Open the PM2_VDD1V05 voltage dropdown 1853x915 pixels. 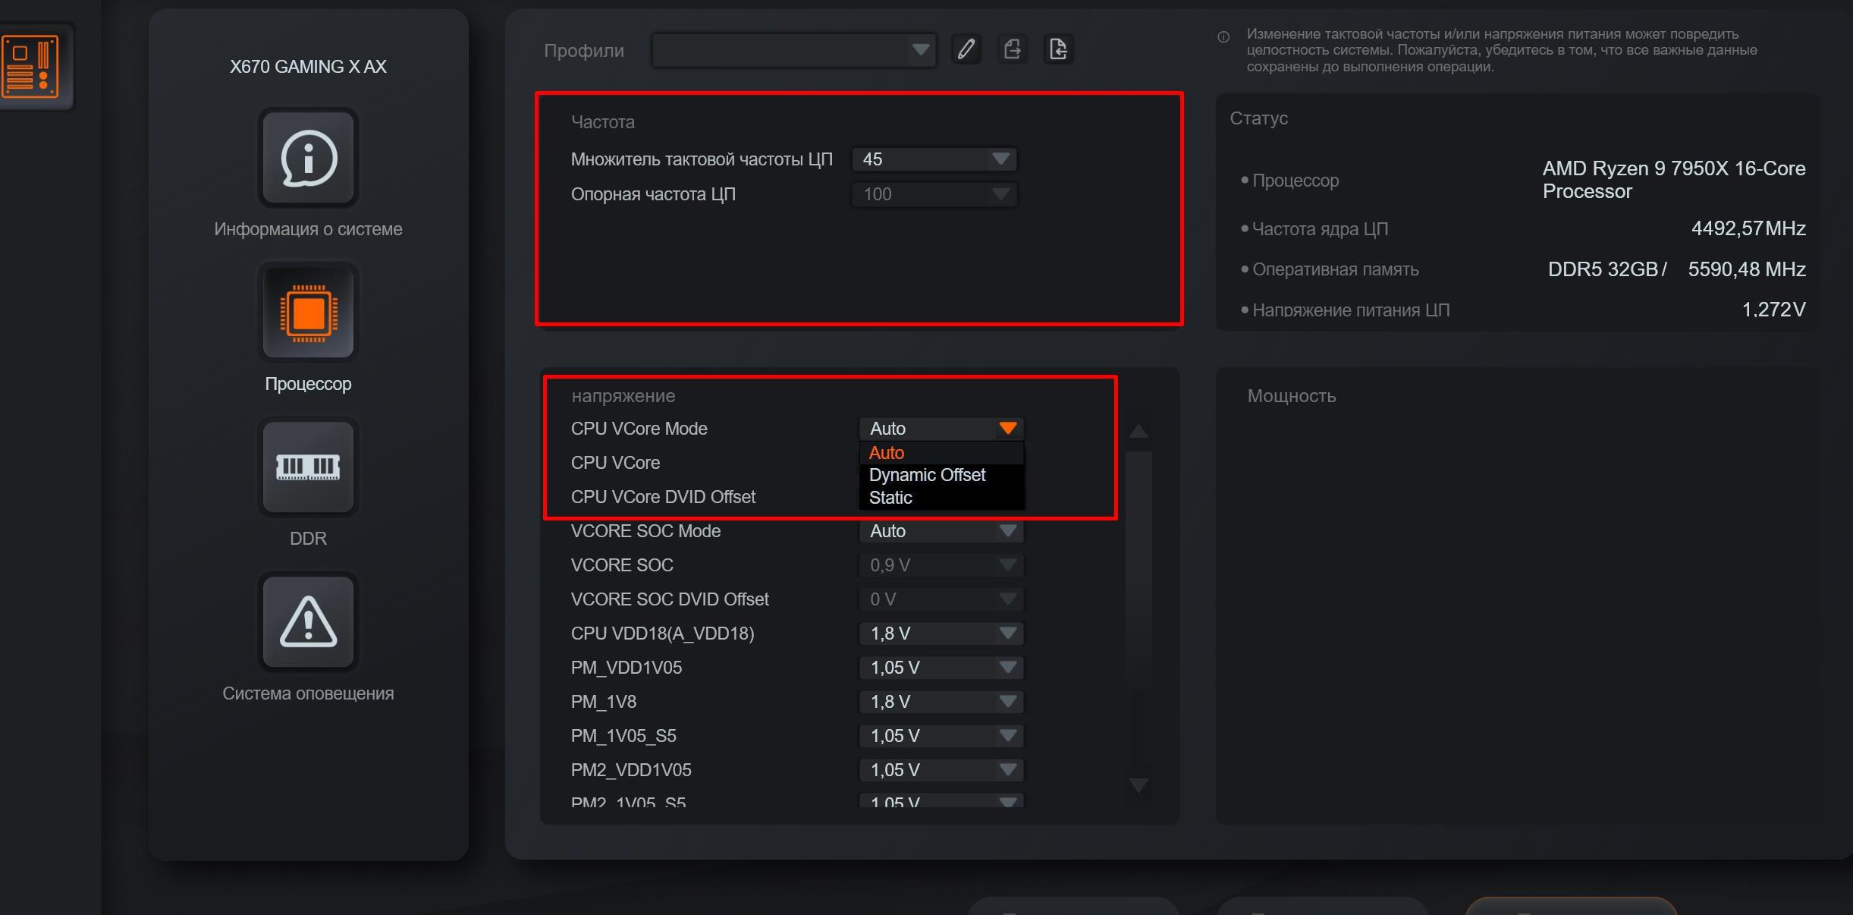point(941,770)
